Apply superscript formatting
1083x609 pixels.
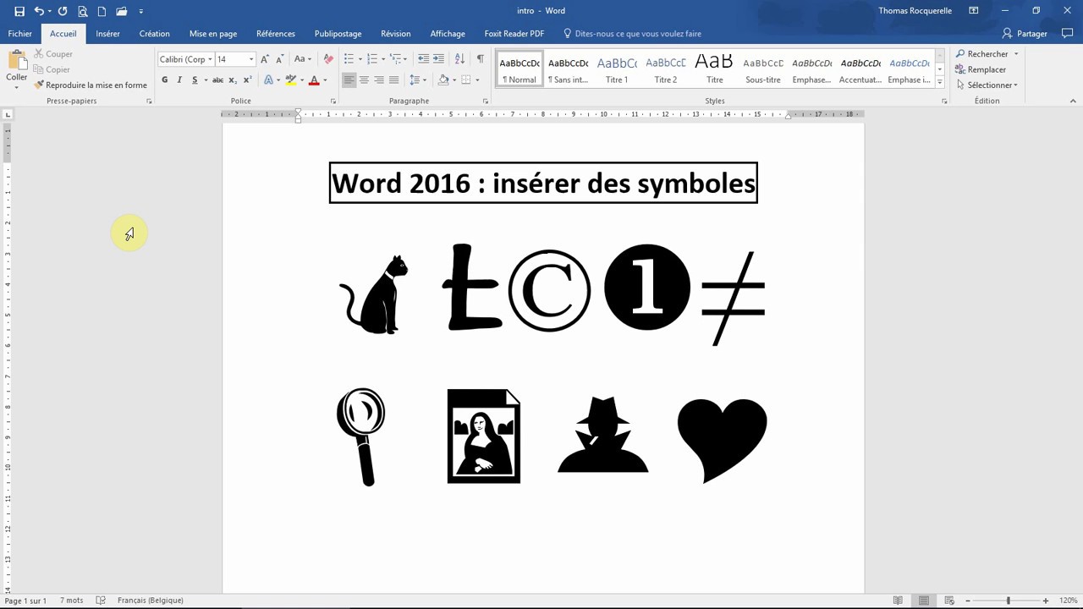(x=247, y=80)
